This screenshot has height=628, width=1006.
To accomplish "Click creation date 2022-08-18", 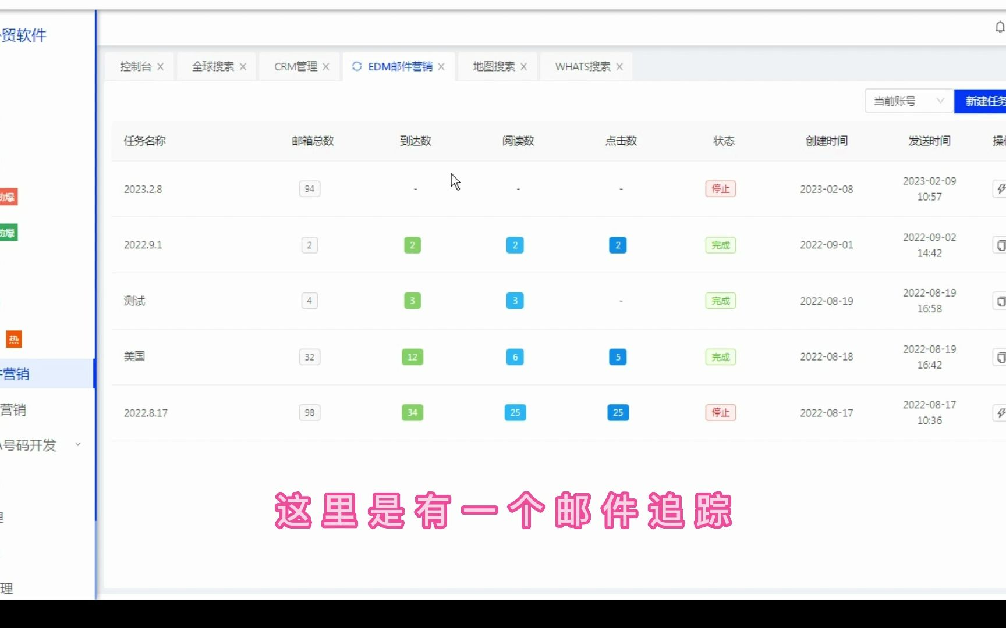I will [827, 357].
